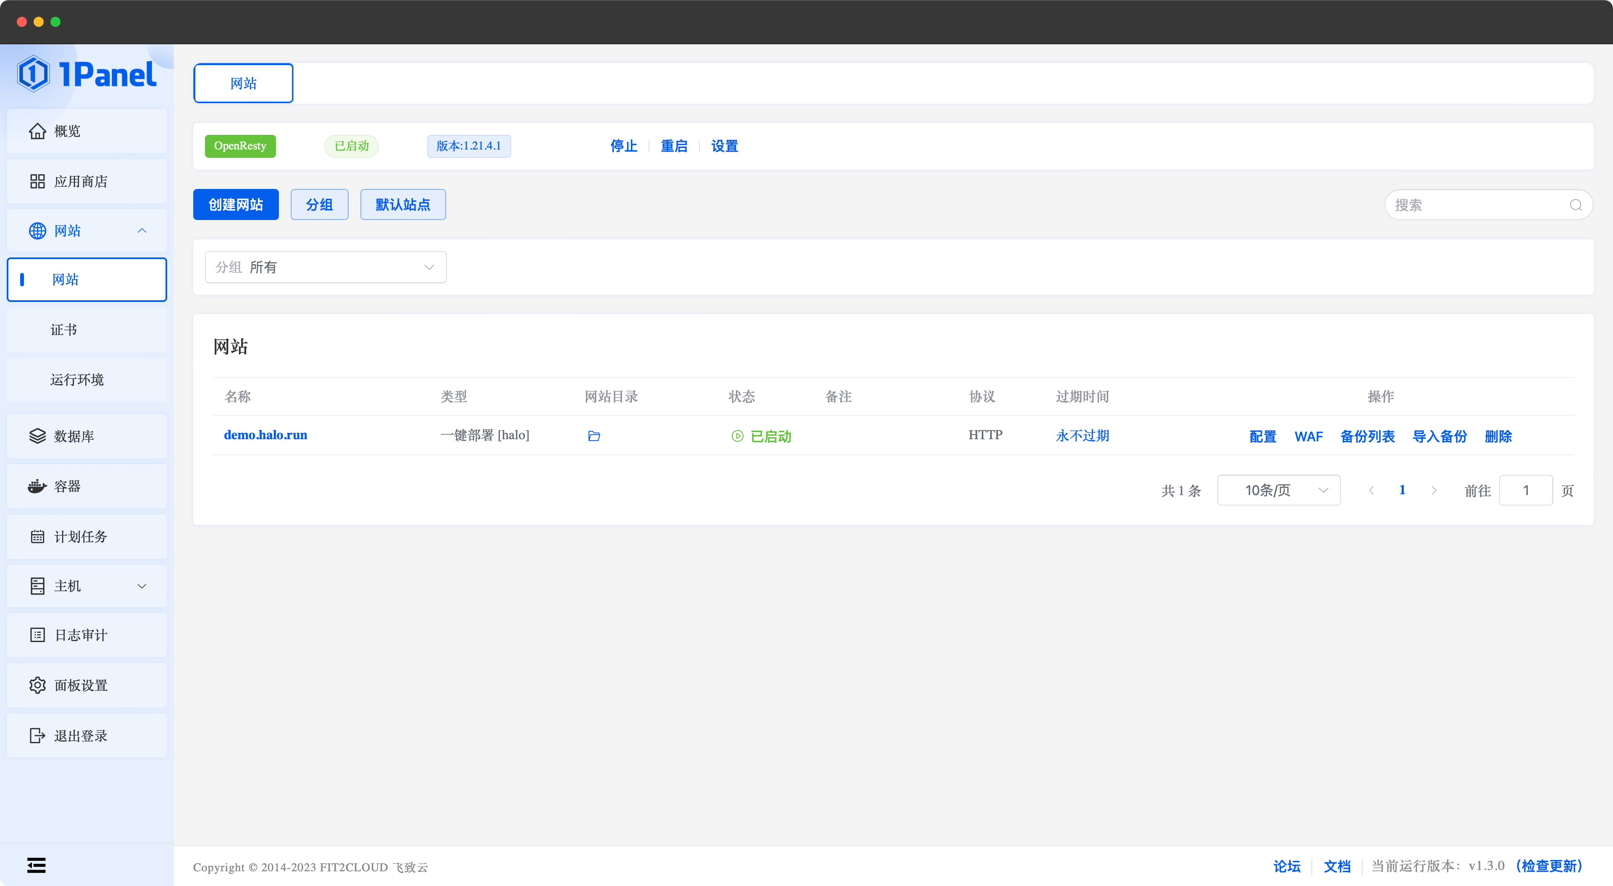
Task: Collapse the 网站 sidebar menu chevron
Action: pos(142,231)
